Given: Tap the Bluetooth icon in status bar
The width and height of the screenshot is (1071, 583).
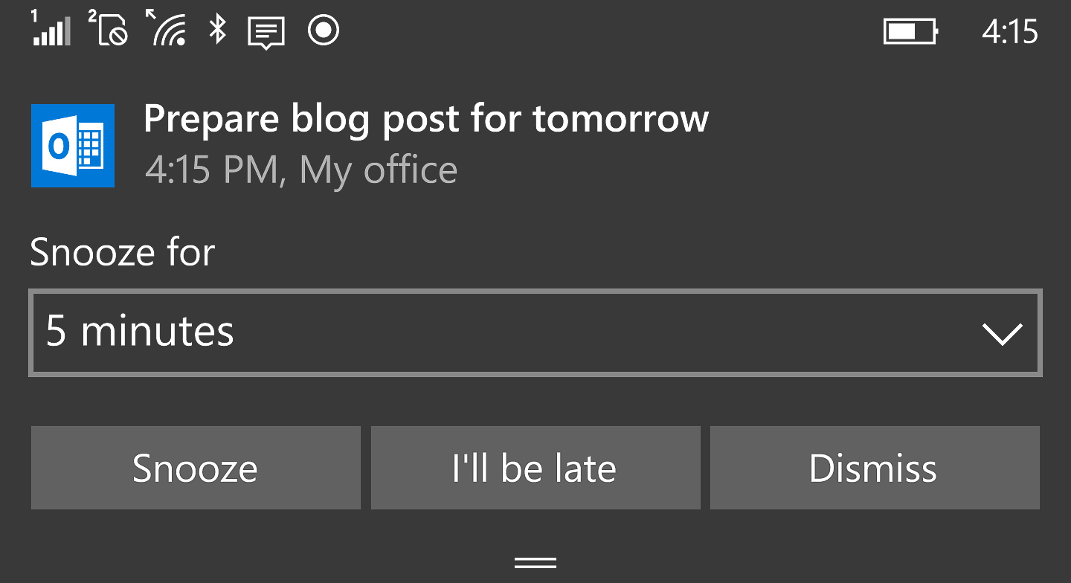Looking at the screenshot, I should click(217, 30).
